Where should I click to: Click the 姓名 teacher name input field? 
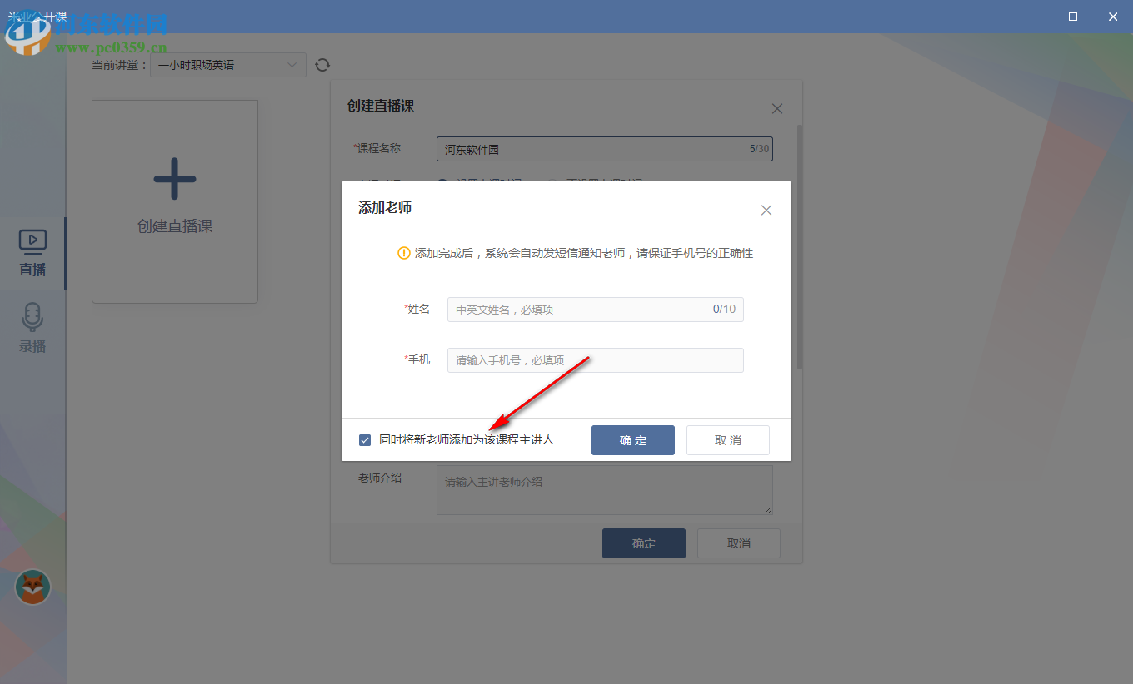click(x=595, y=309)
